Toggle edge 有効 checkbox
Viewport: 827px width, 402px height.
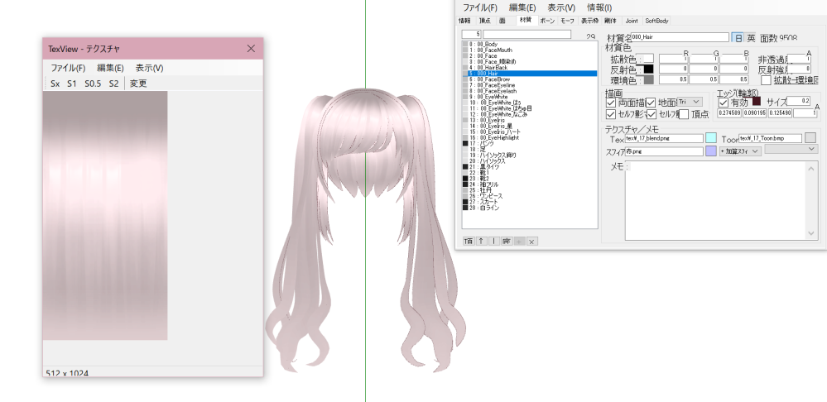click(723, 102)
